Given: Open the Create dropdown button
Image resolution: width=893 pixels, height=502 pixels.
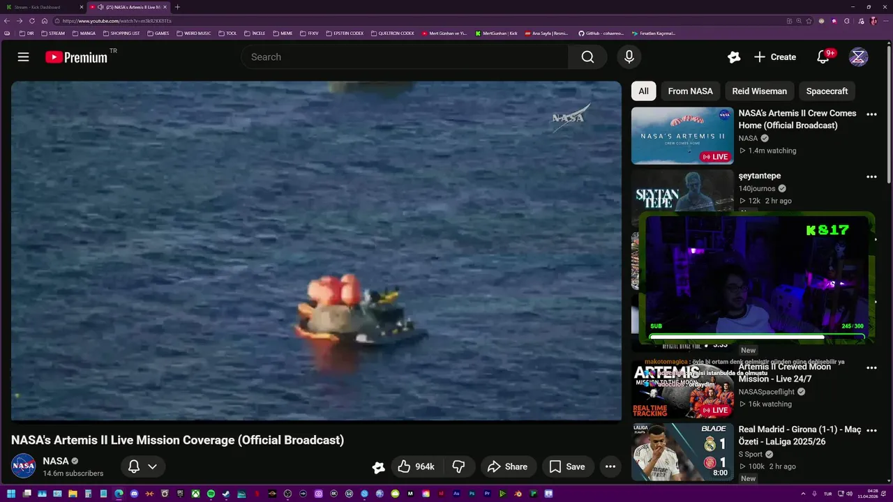Looking at the screenshot, I should coord(775,57).
